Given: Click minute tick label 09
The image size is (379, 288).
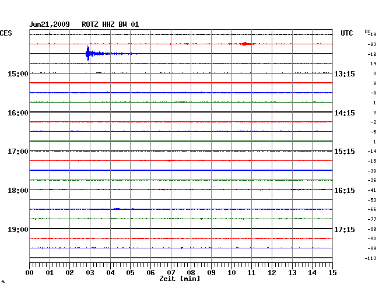Looking at the screenshot, I should pos(211,272).
